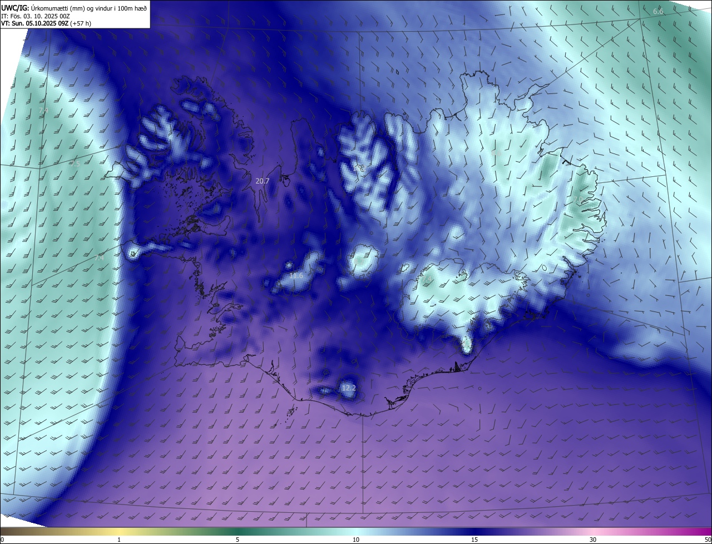Click the 12.2 value near the south coast
712x544 pixels.
pyautogui.click(x=348, y=388)
